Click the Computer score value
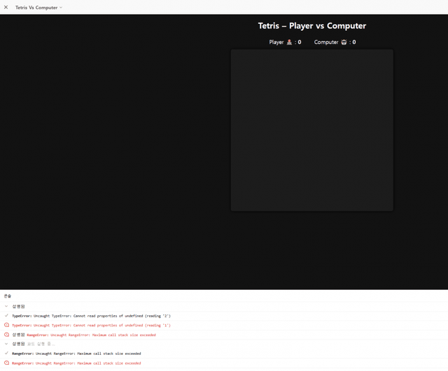 coord(353,42)
